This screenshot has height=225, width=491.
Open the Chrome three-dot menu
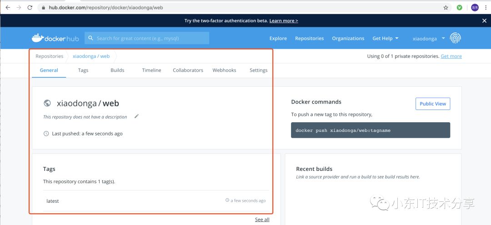pos(486,8)
